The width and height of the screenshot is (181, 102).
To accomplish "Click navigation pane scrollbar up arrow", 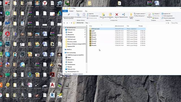I will [87, 26].
